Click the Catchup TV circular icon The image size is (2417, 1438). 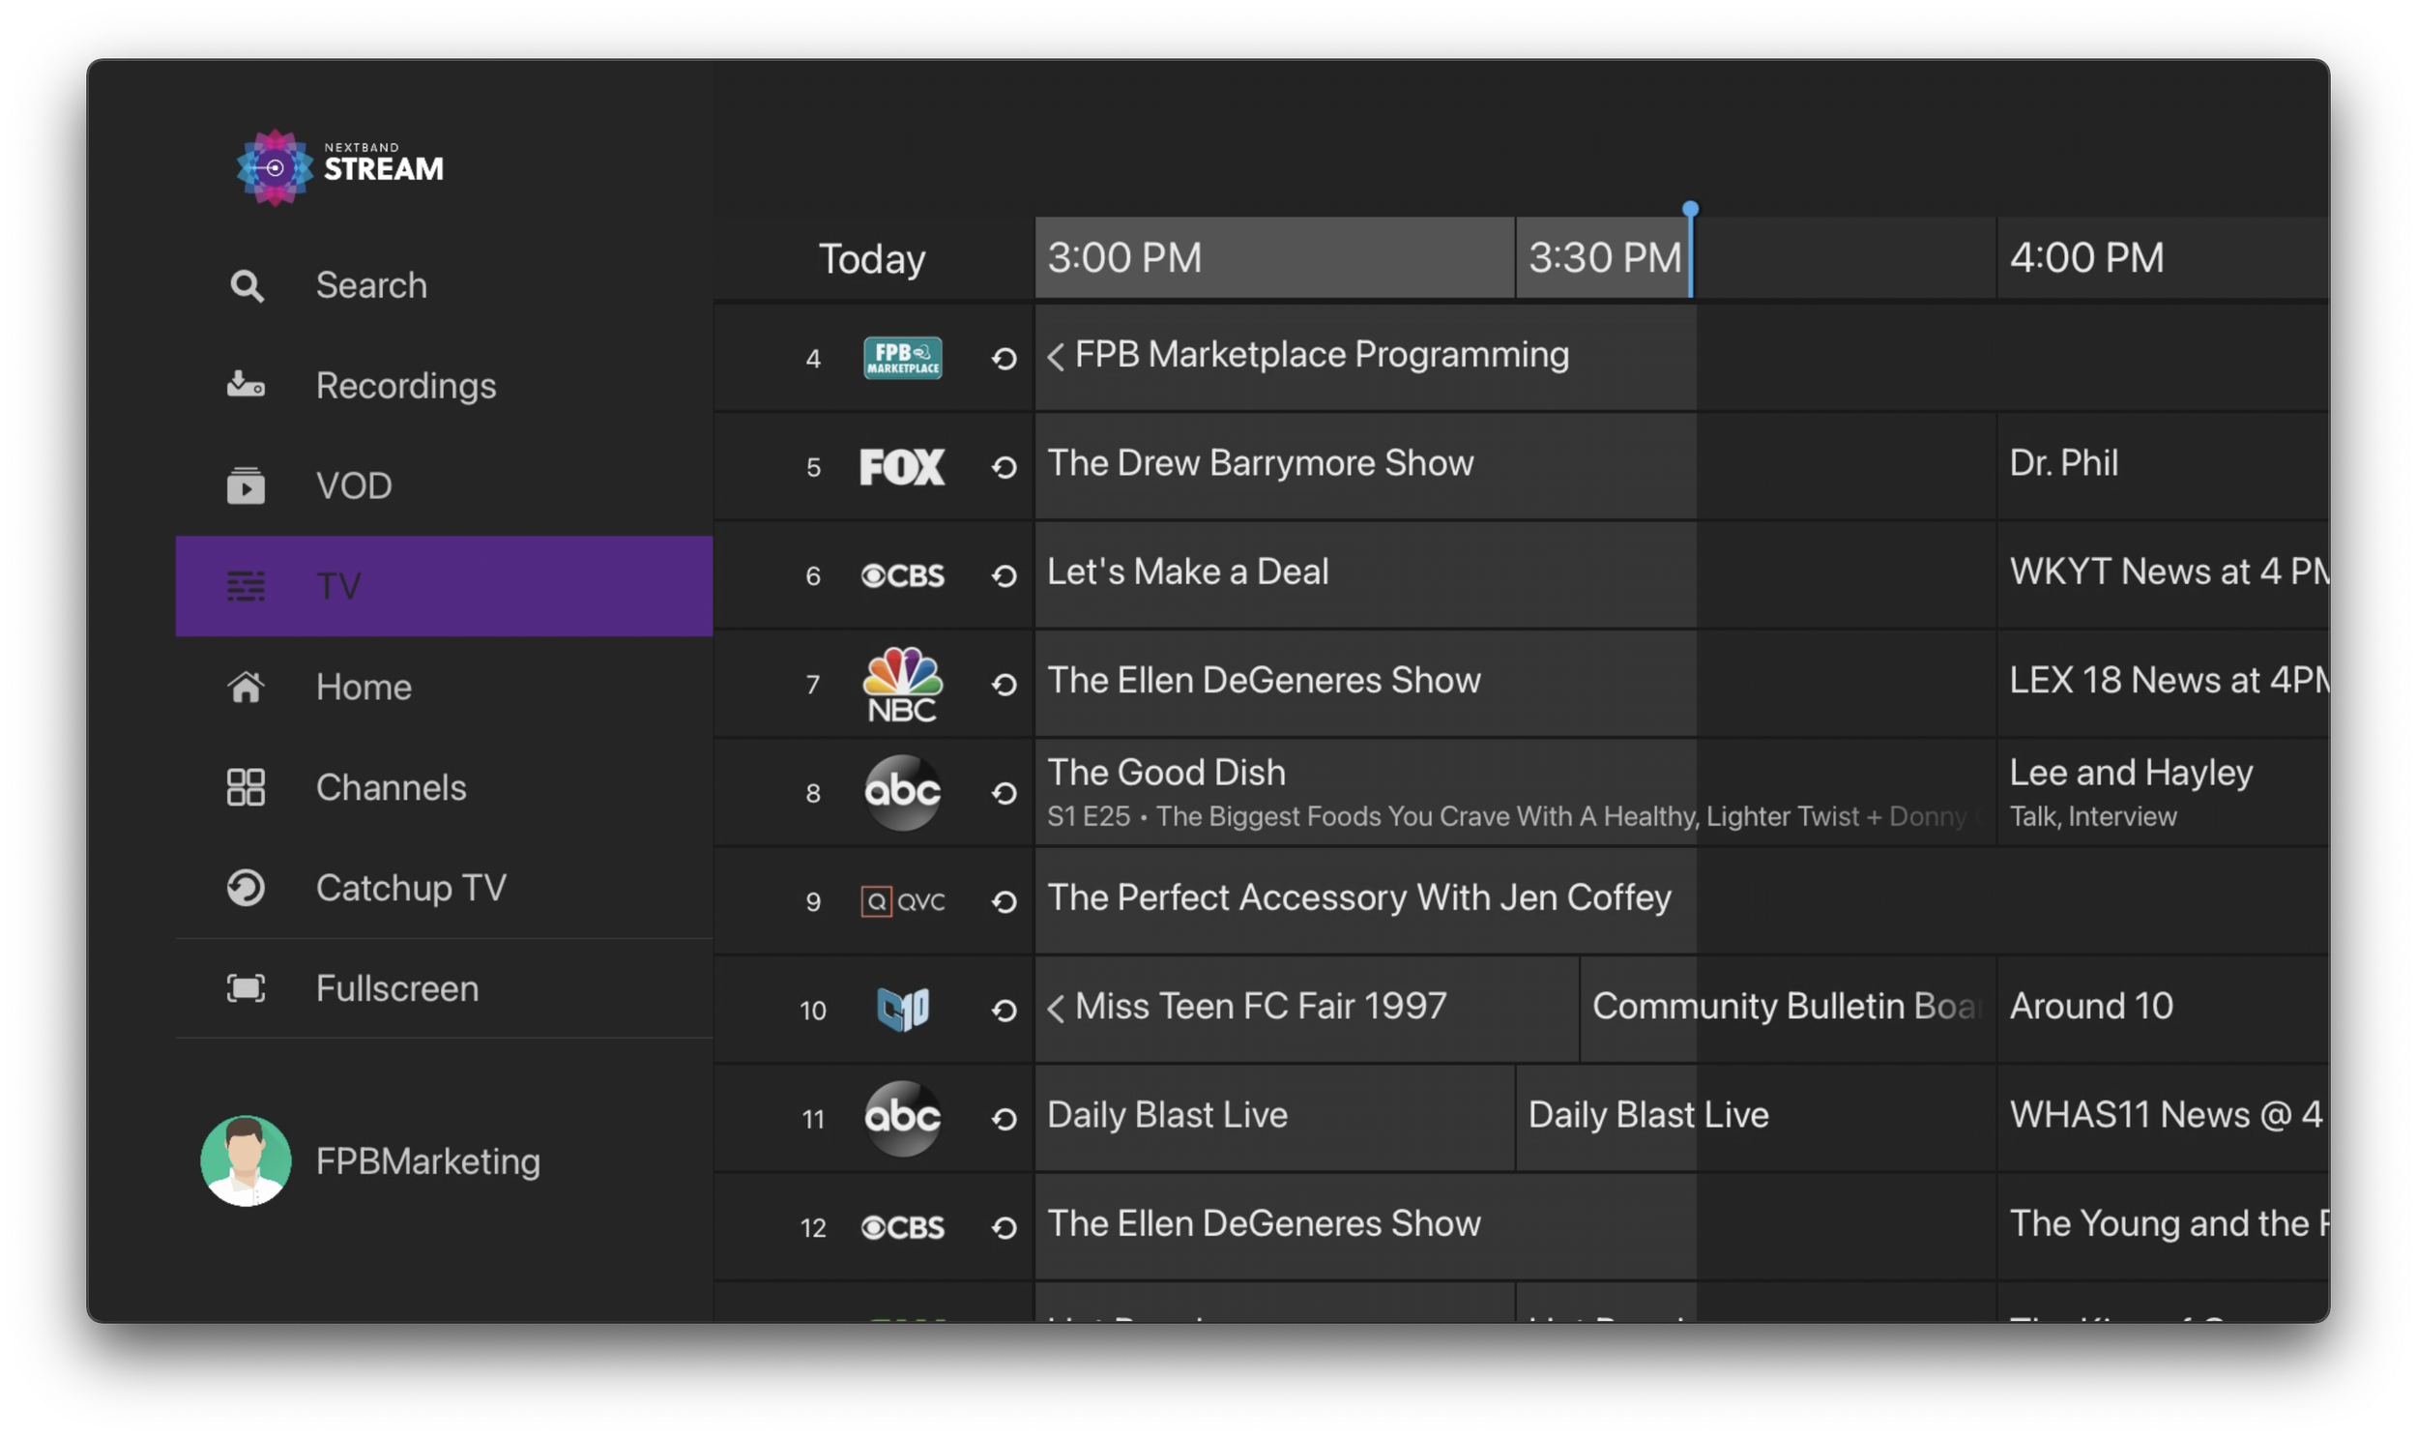point(247,888)
